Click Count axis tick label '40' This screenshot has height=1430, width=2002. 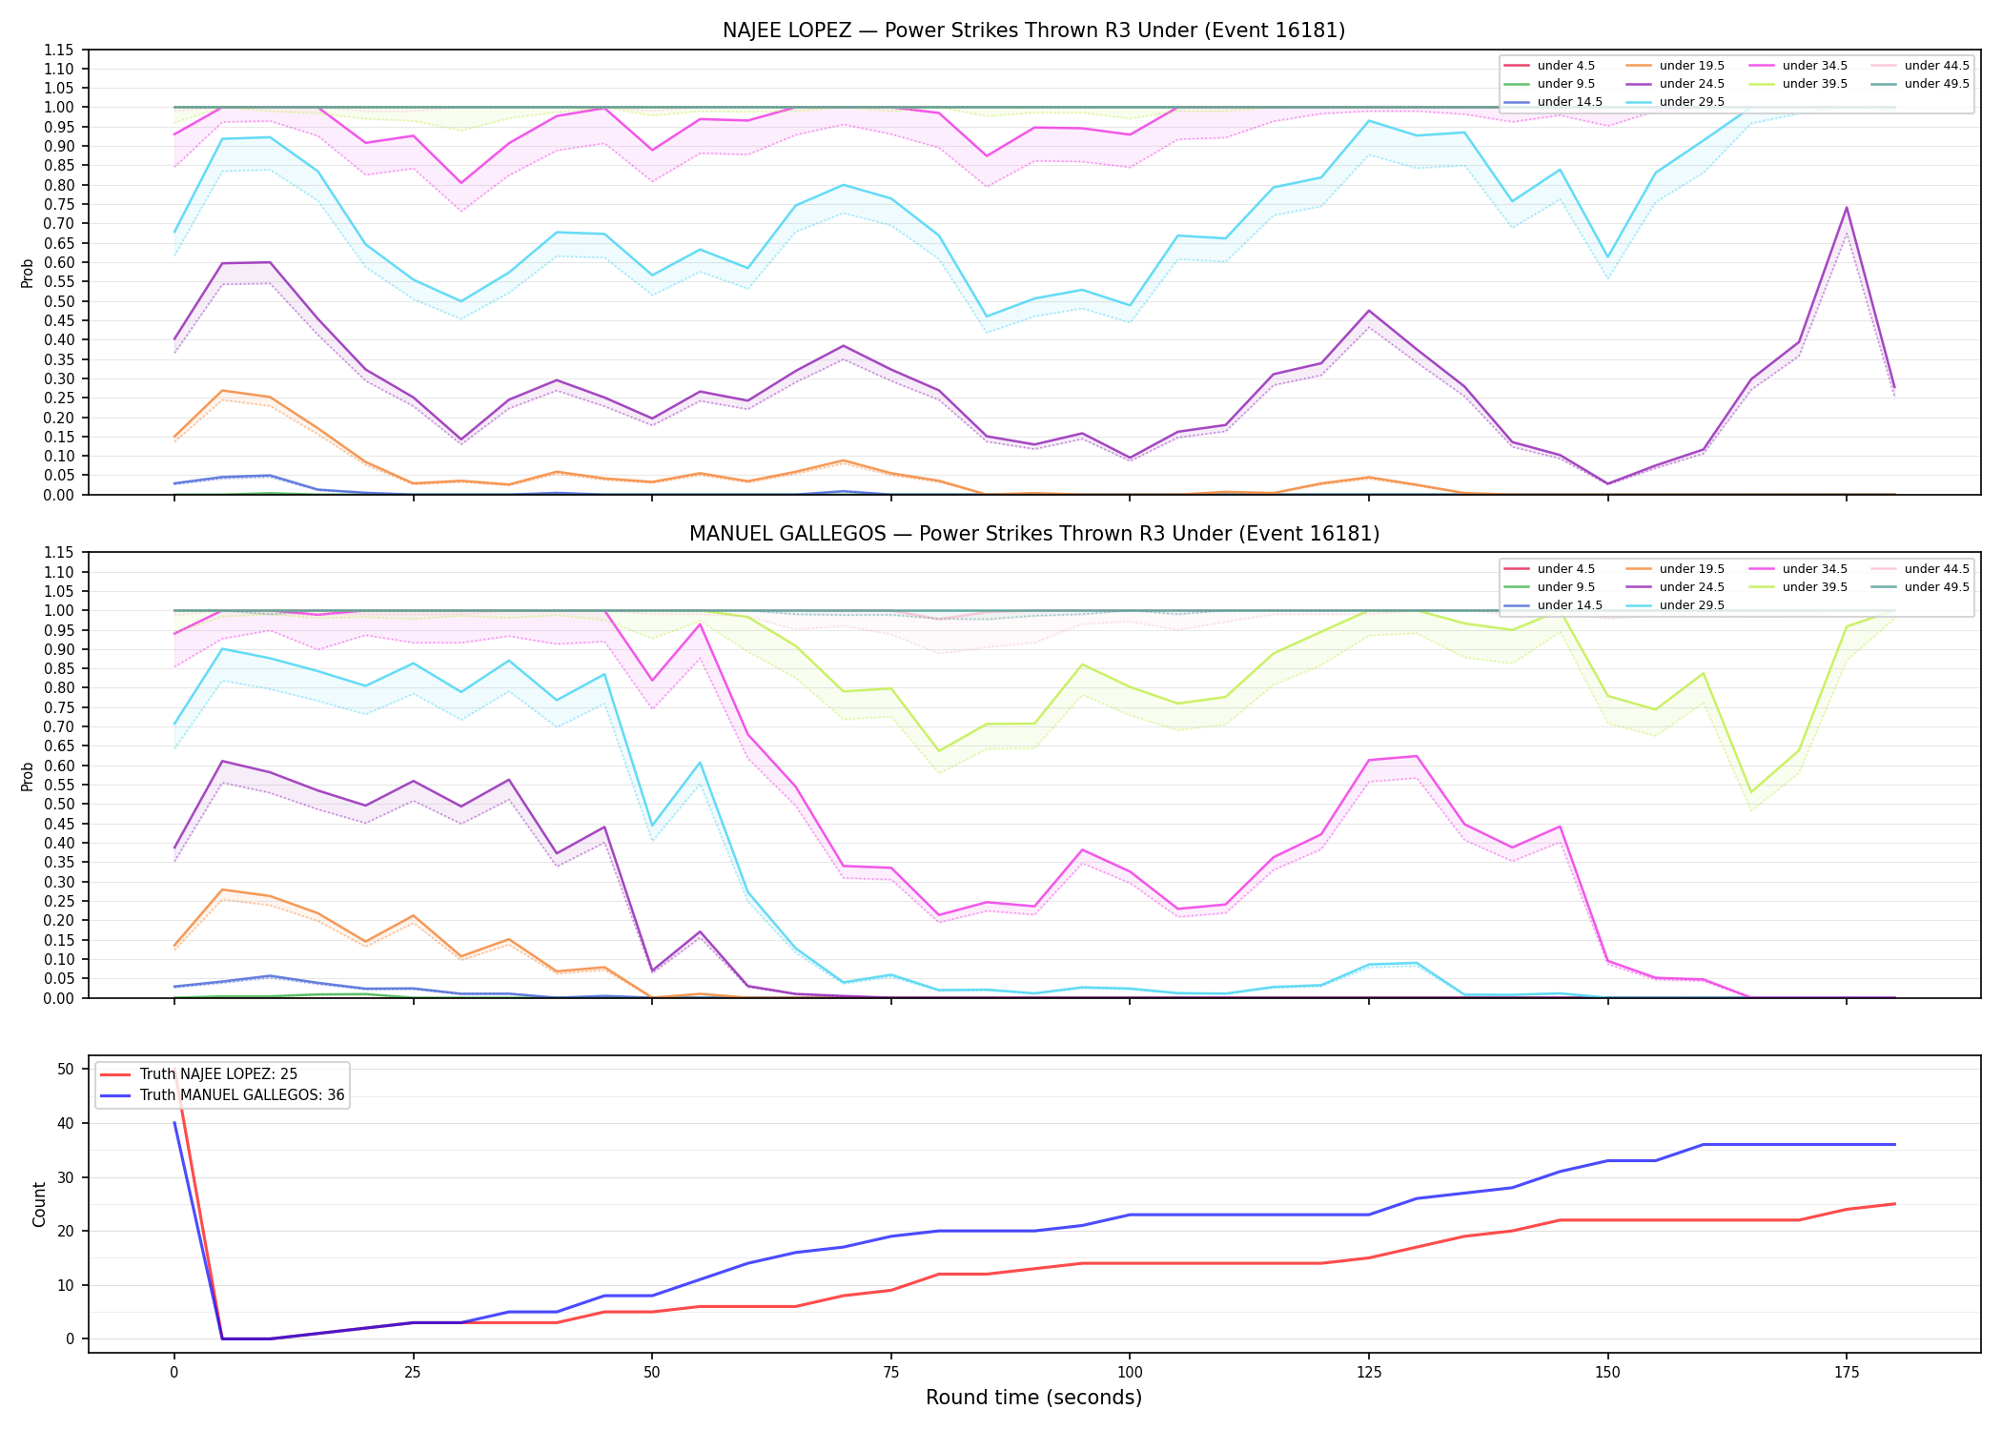(x=66, y=1123)
